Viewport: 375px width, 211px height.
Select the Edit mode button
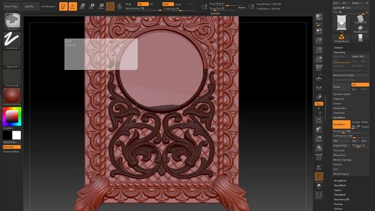pos(63,6)
